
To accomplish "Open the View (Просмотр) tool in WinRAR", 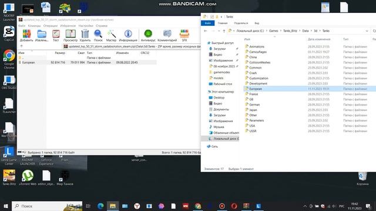I will click(70, 36).
